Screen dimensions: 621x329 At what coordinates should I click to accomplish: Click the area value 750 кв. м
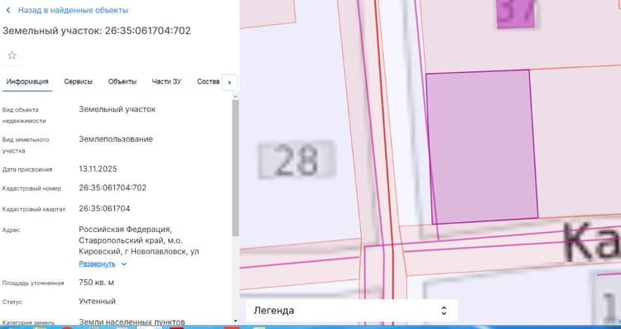pyautogui.click(x=97, y=283)
